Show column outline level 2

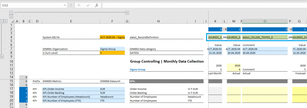click(11, 17)
